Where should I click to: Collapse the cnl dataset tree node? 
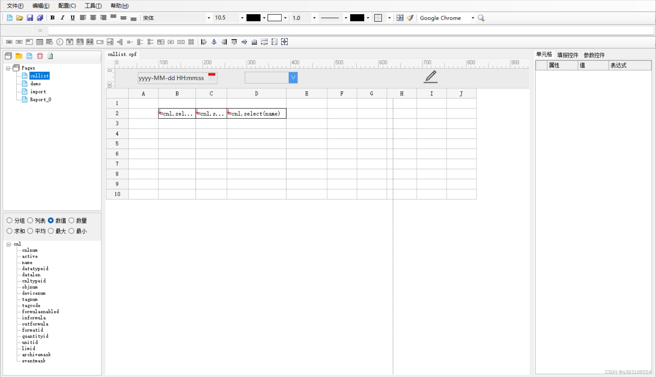tap(8, 244)
